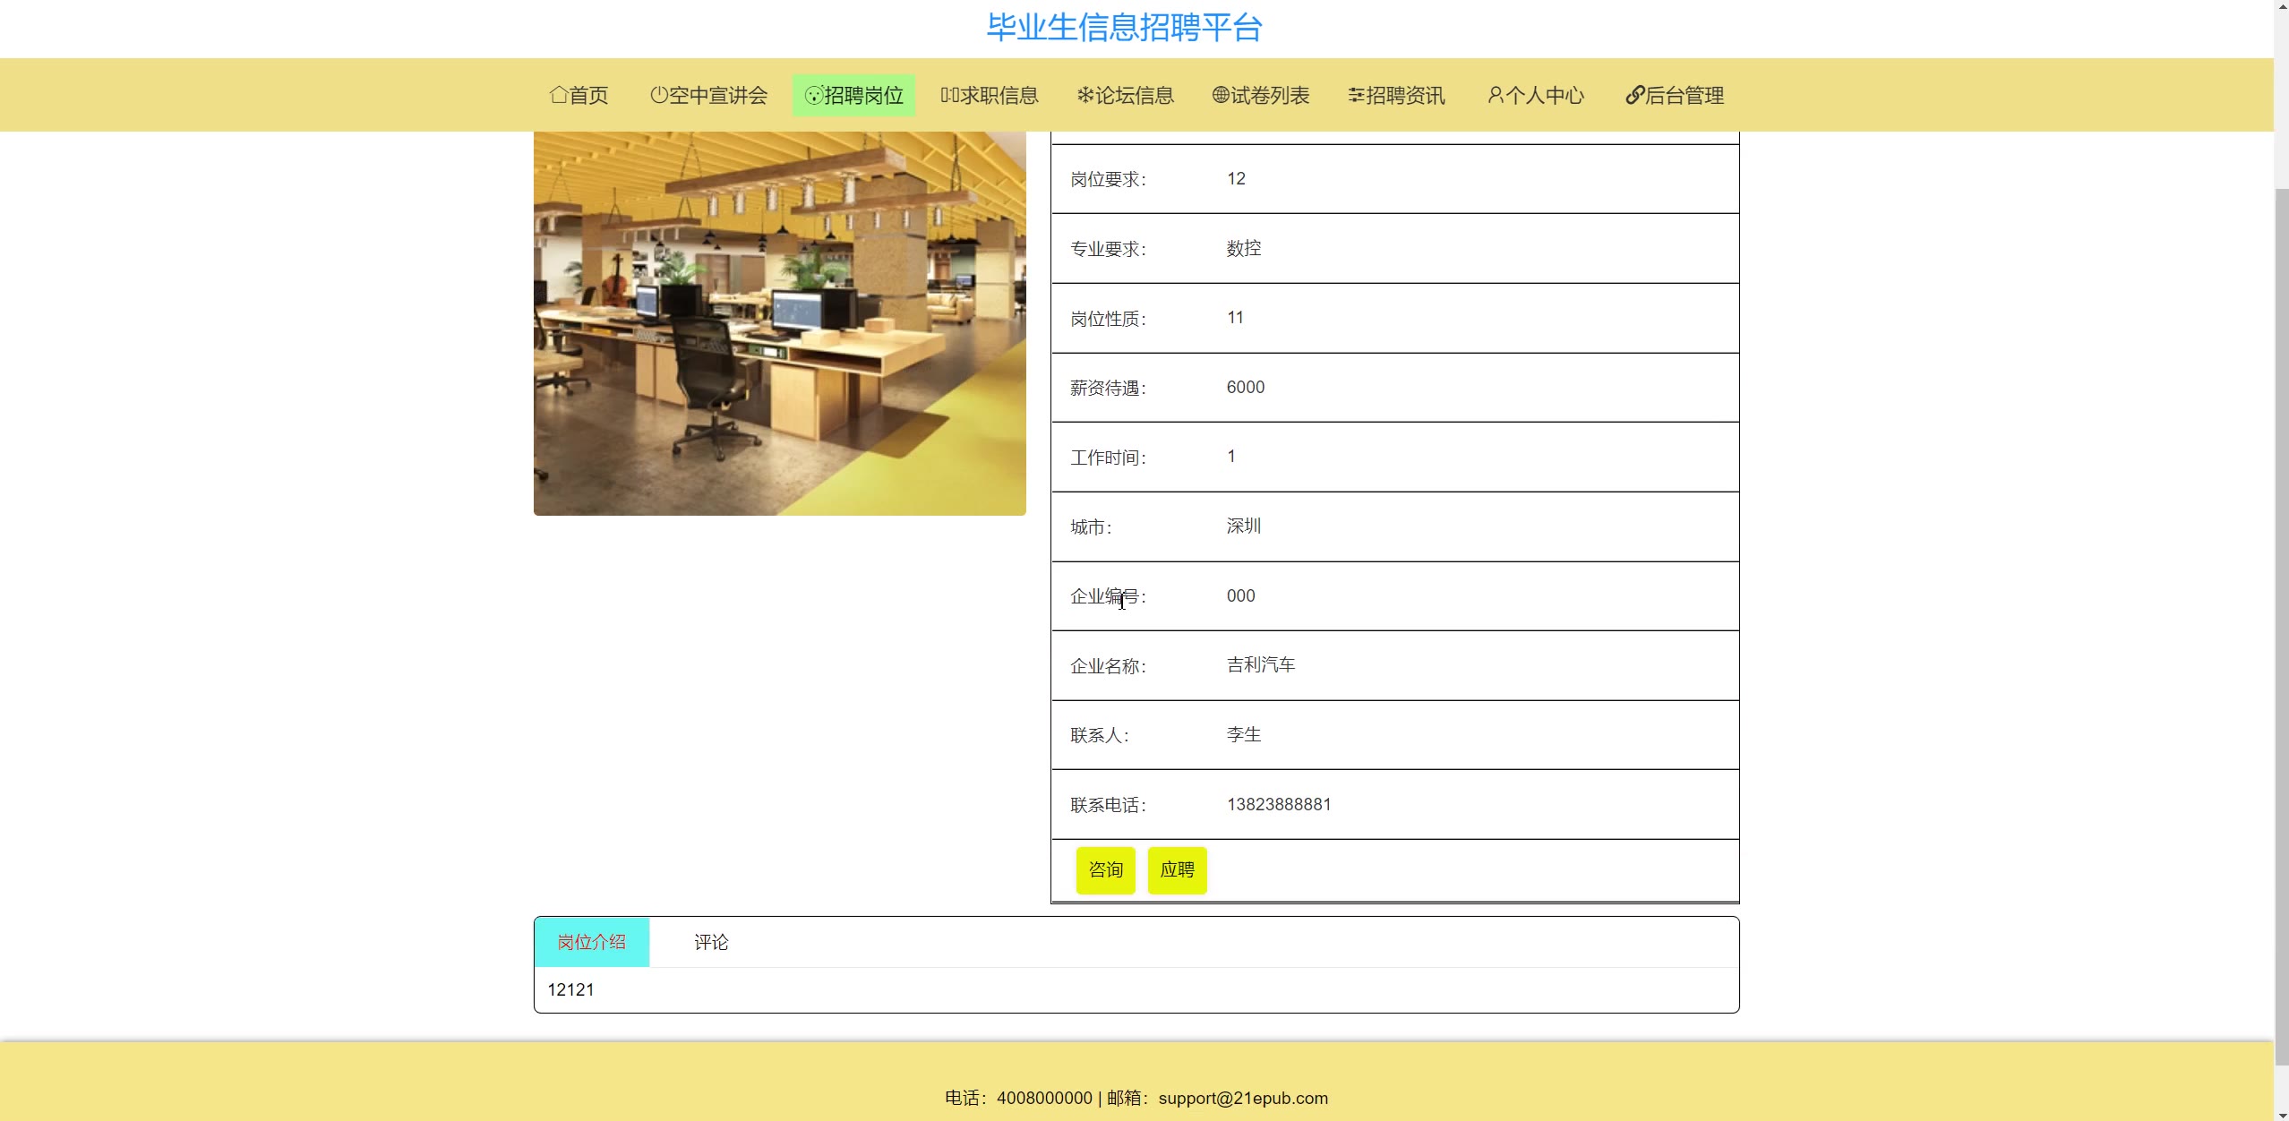Select the 招聘岗位 nav item
This screenshot has height=1121, width=2289.
tap(853, 95)
